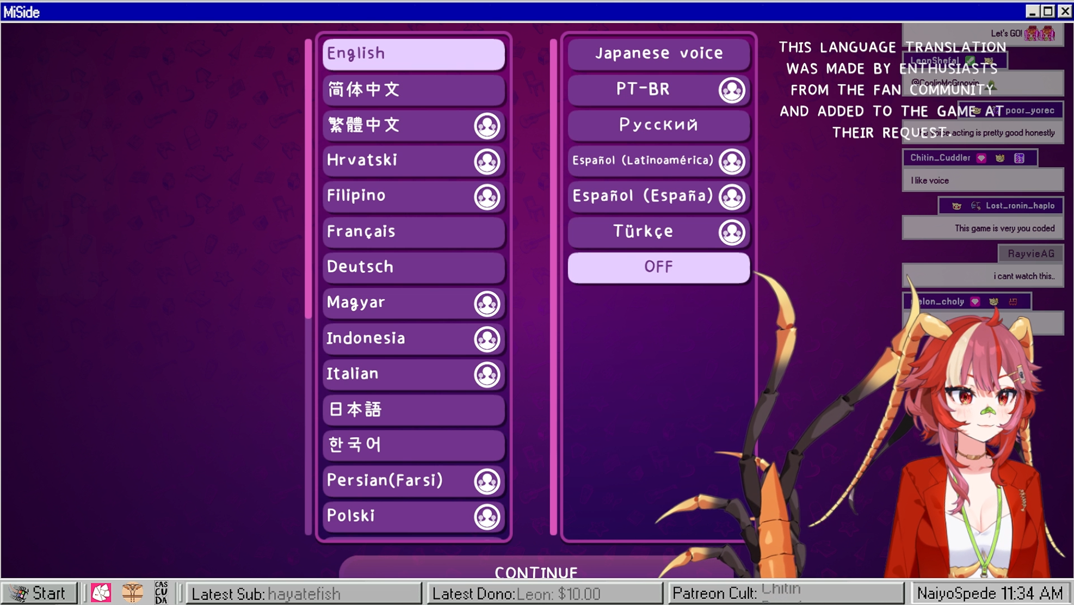Select Русский voice language
The width and height of the screenshot is (1074, 605).
[x=658, y=125]
